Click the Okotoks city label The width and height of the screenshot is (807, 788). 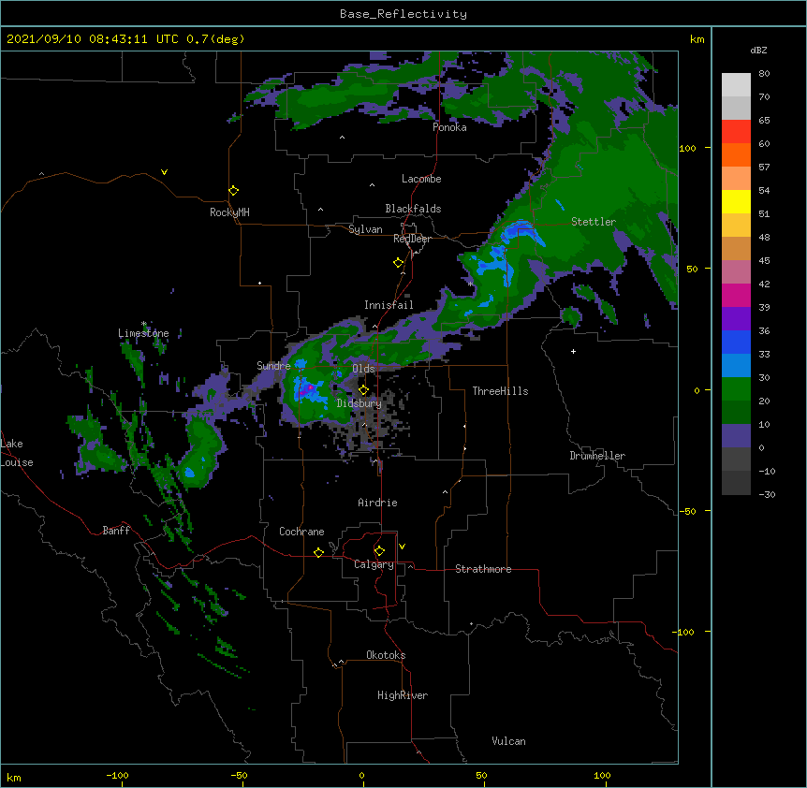point(386,655)
